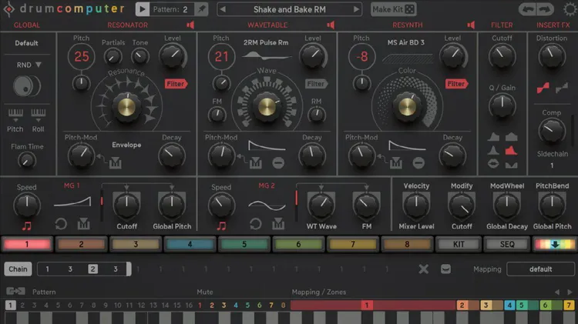This screenshot has width=578, height=324.
Task: Click the Roll keyboard icon
Action: [x=38, y=114]
